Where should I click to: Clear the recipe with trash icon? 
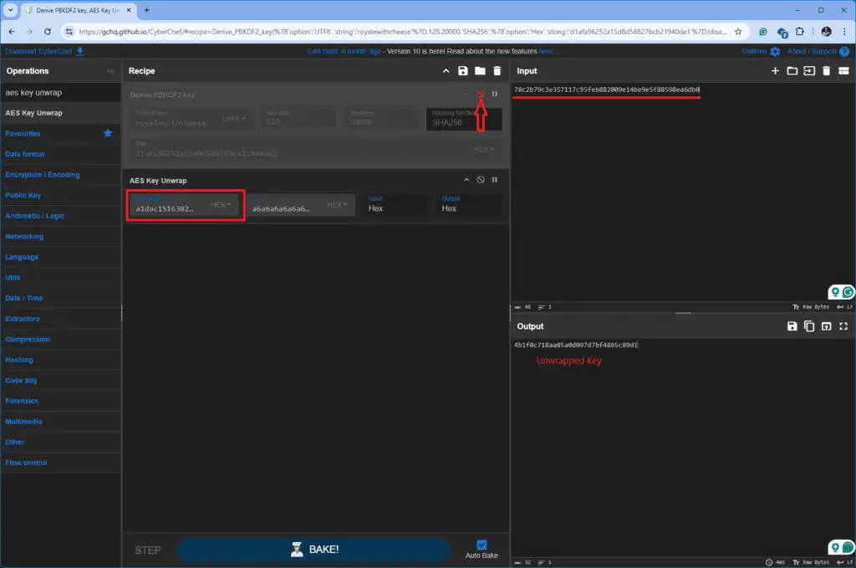pos(497,71)
